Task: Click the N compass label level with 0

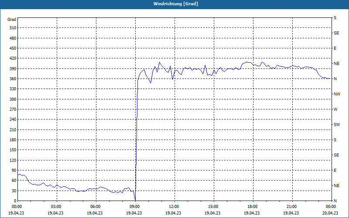Action: coord(335,201)
